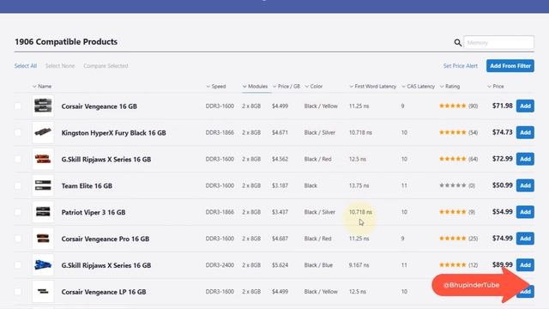Click the Select None link
Viewport: 549px width, 309px height.
60,66
